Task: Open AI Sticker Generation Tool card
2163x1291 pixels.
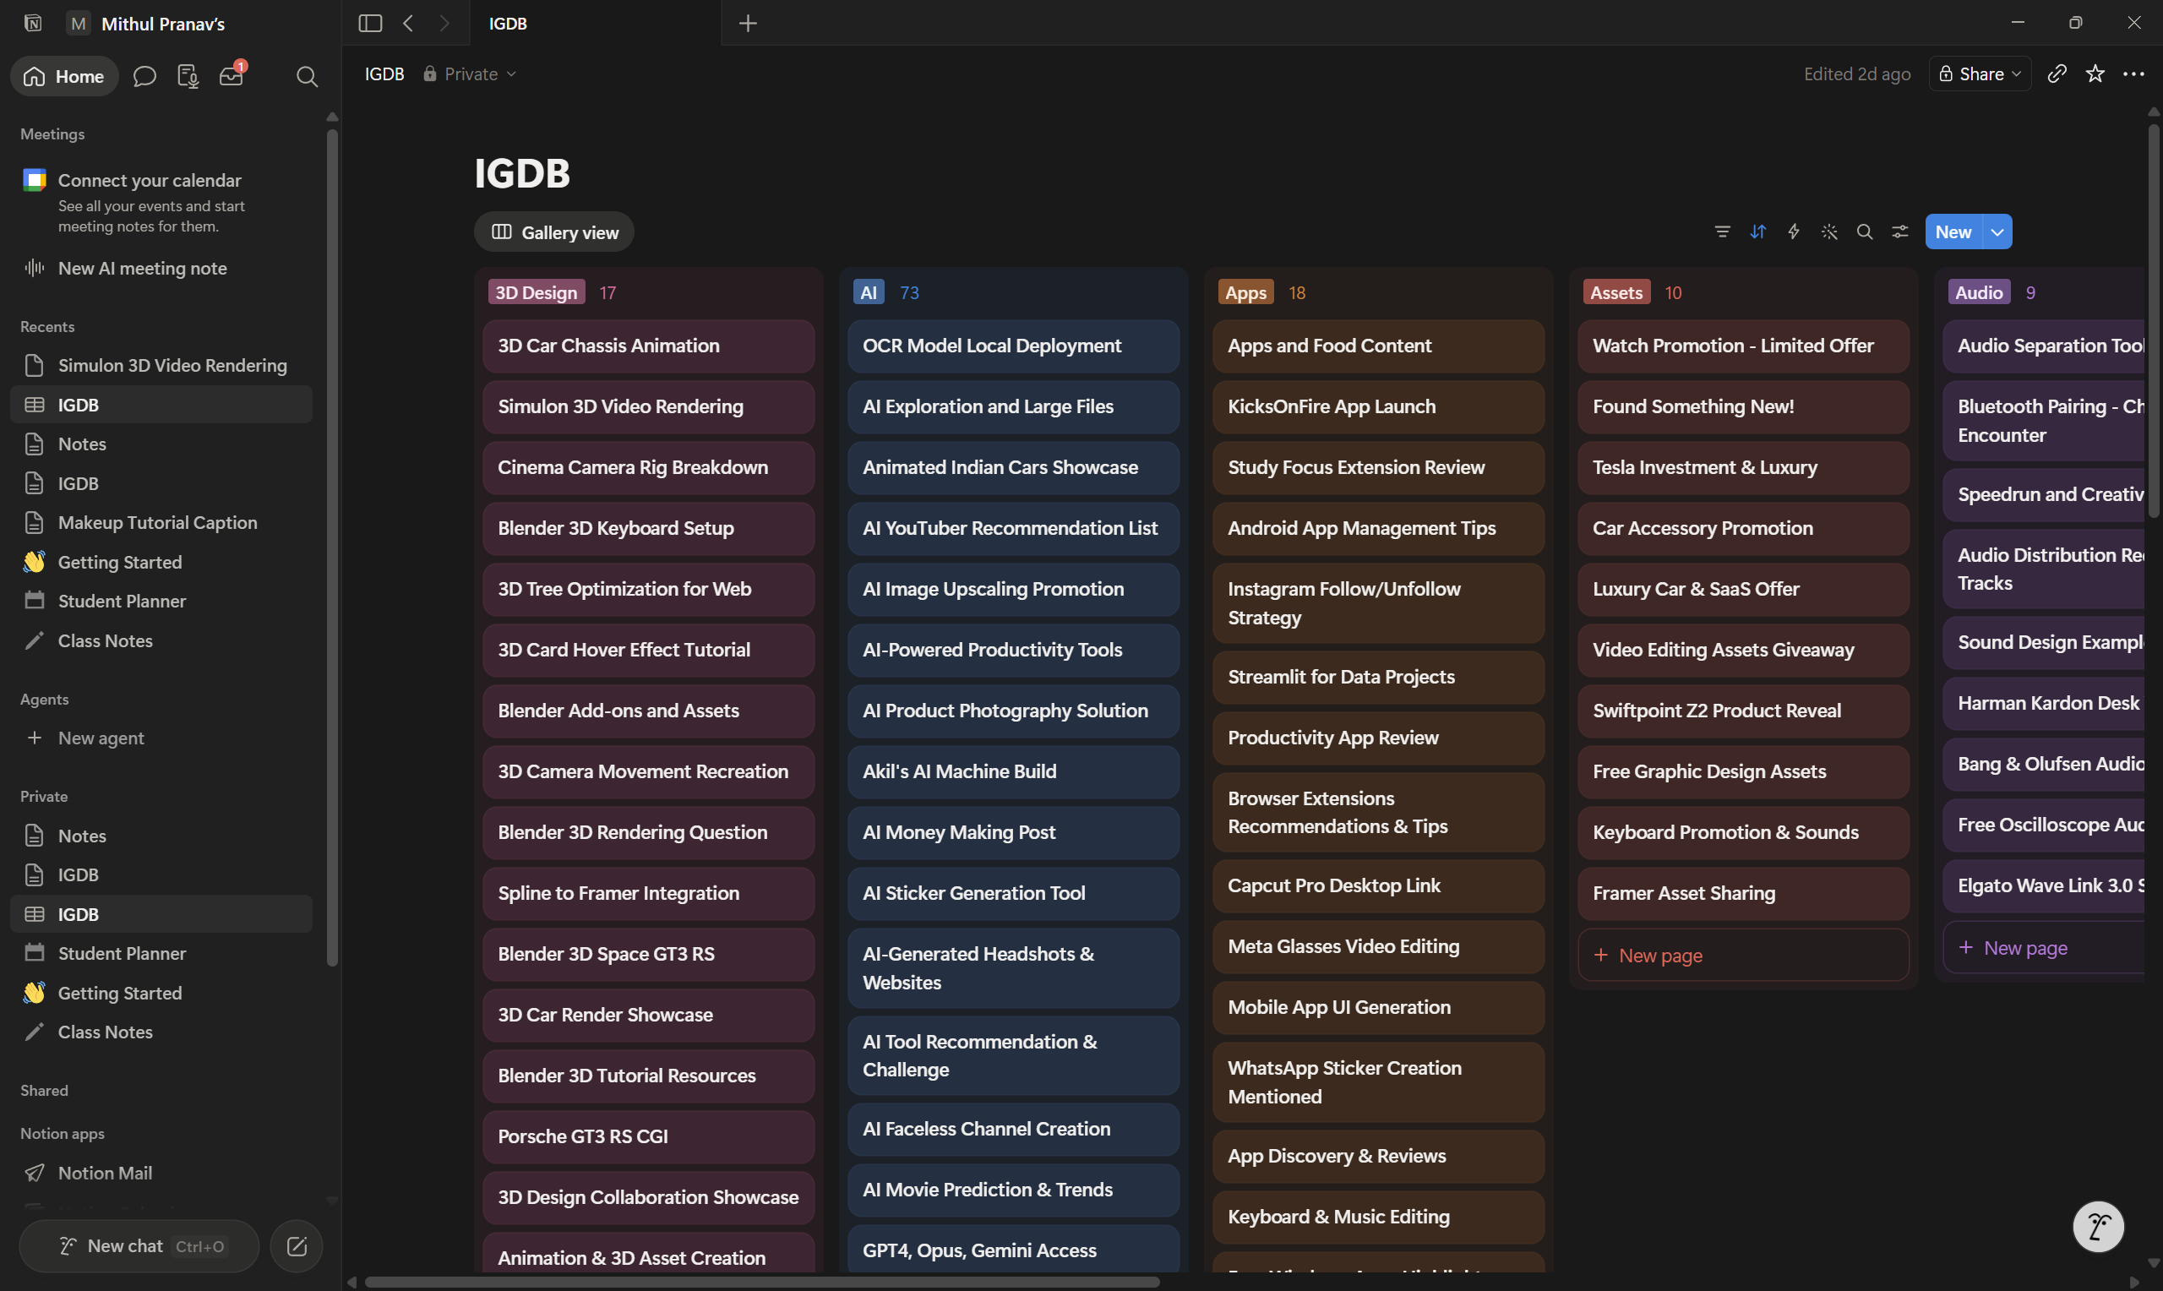Action: click(x=1013, y=893)
